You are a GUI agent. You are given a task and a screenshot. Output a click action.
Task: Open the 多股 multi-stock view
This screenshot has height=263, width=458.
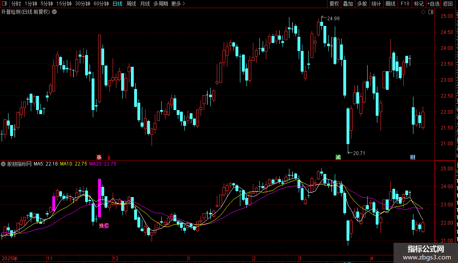point(362,4)
